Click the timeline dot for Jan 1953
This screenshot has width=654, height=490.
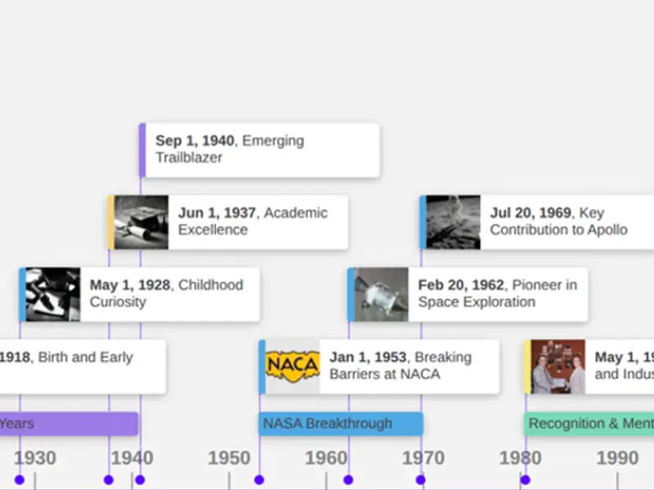tap(259, 480)
